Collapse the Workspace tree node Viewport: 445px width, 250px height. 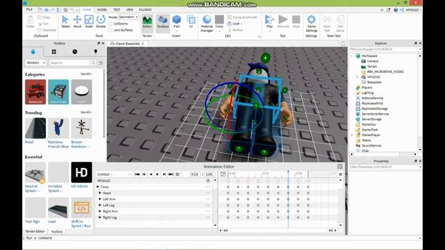[352, 56]
